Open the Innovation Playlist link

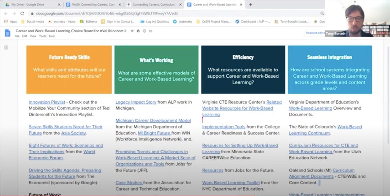click(47, 102)
